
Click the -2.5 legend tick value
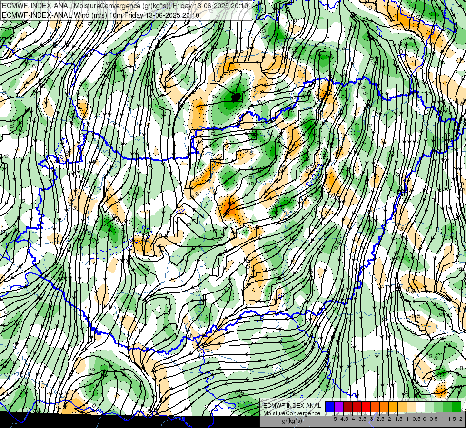[379, 419]
